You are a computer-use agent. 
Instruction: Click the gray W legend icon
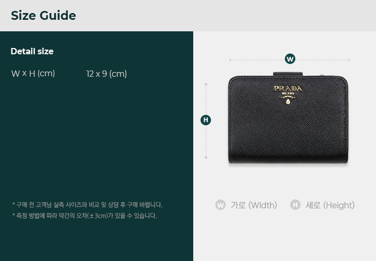[220, 205]
